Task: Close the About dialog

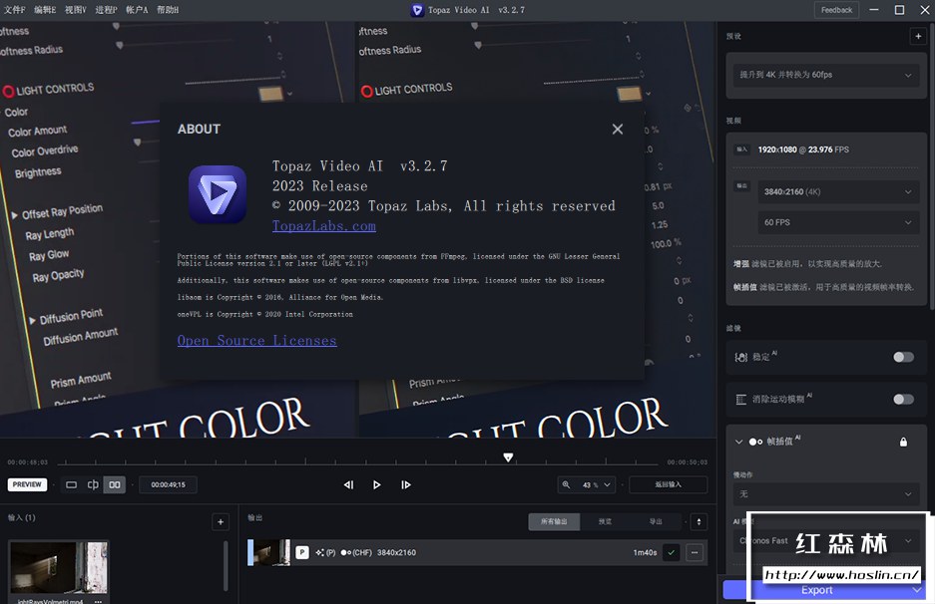Action: (617, 130)
